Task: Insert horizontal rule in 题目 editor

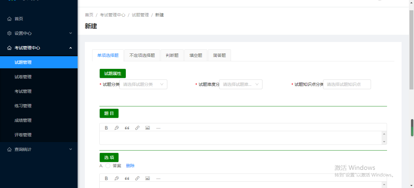Action: point(158,128)
